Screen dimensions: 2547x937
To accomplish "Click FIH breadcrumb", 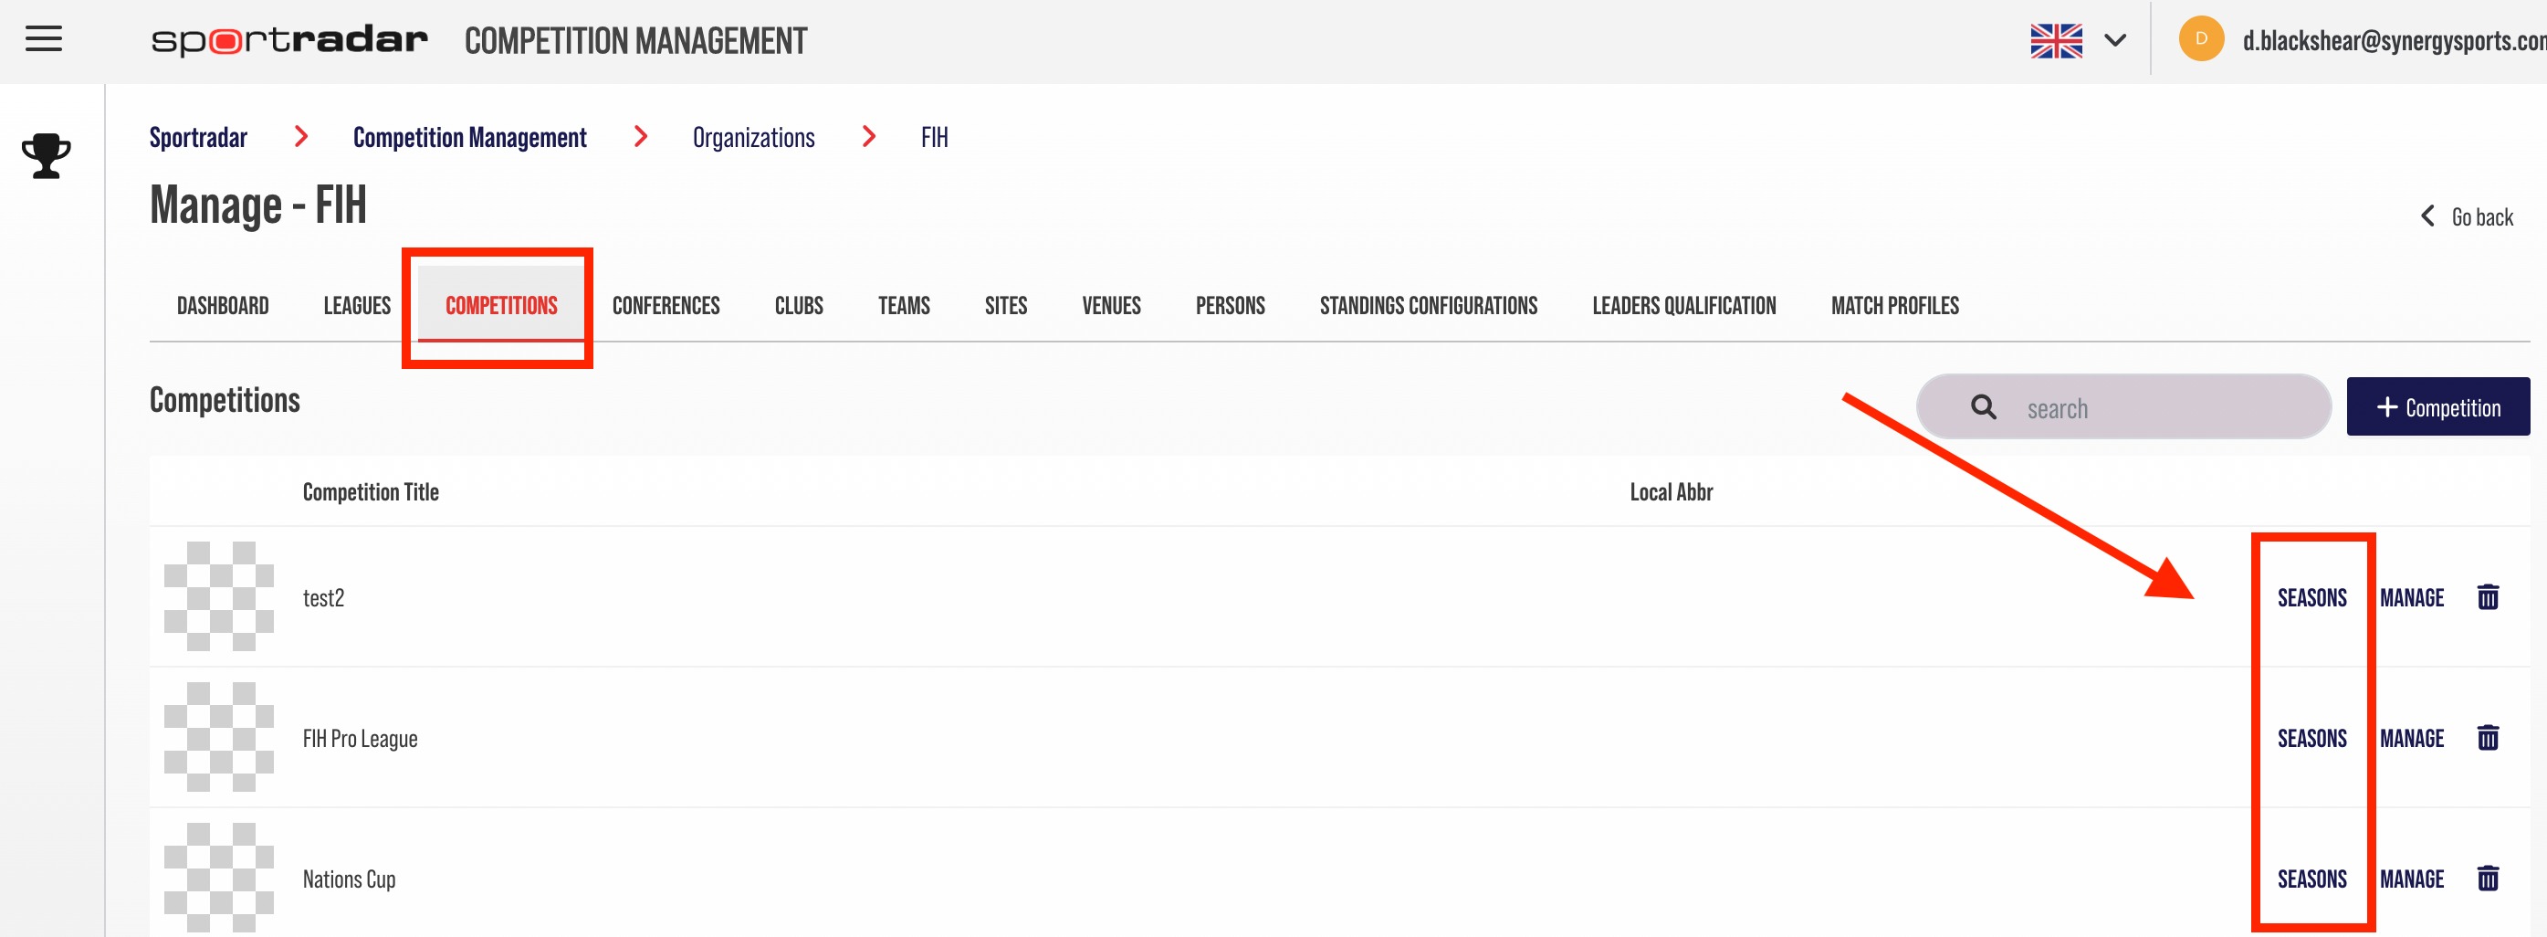I will 935,138.
